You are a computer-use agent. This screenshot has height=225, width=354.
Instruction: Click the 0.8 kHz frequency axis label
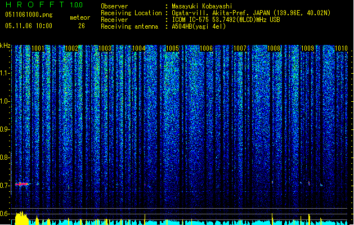5,157
